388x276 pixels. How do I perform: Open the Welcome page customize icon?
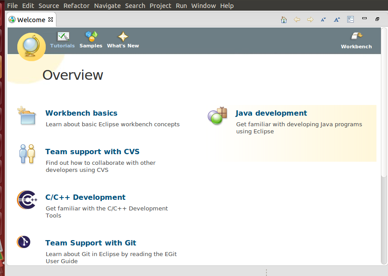click(350, 19)
